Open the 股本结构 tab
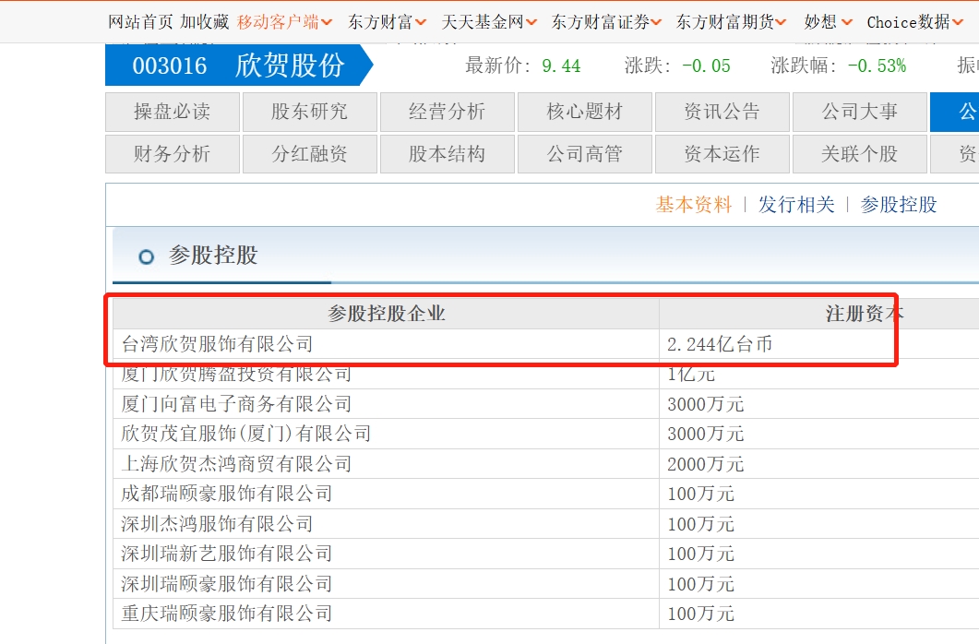Viewport: 979px width, 644px height. coord(447,153)
